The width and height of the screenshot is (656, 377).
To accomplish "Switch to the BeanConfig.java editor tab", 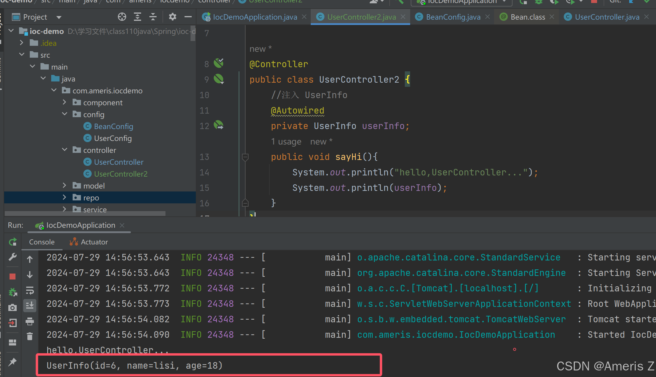I will pos(453,17).
